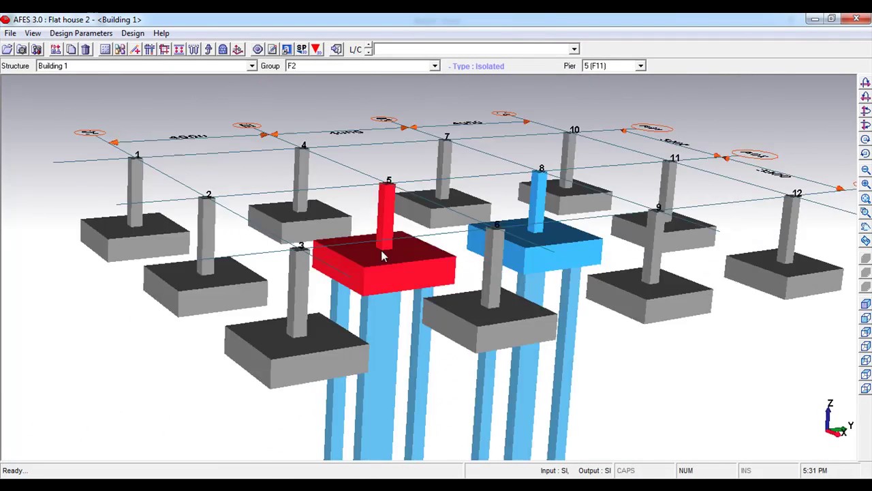Click the red downward triangle 3D icon
This screenshot has height=491, width=872.
click(x=315, y=49)
